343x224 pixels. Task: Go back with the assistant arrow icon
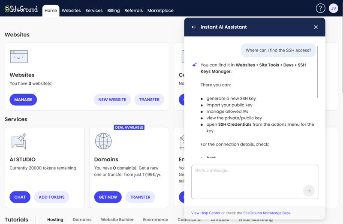tap(193, 27)
